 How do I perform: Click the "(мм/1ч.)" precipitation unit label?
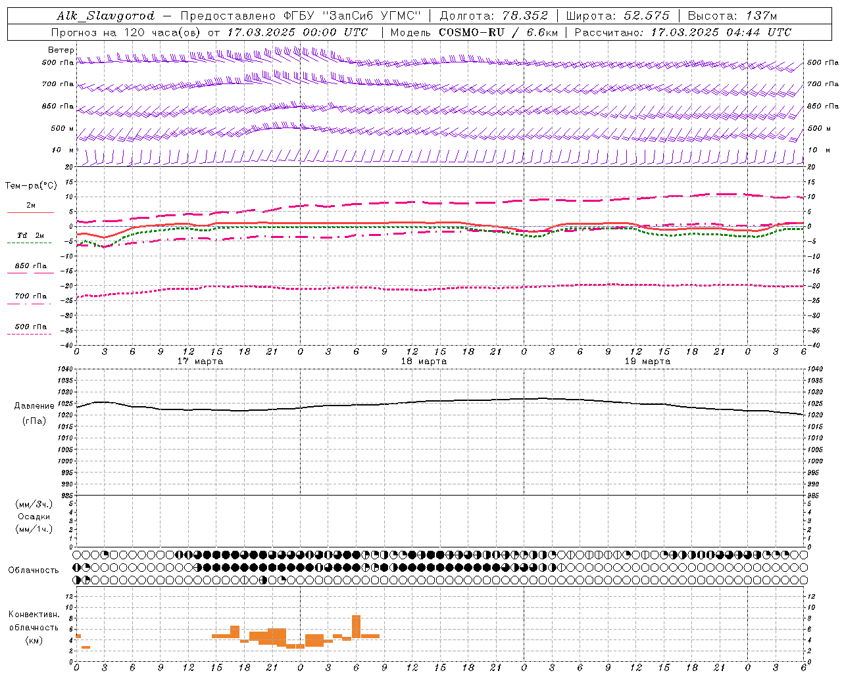click(x=34, y=529)
